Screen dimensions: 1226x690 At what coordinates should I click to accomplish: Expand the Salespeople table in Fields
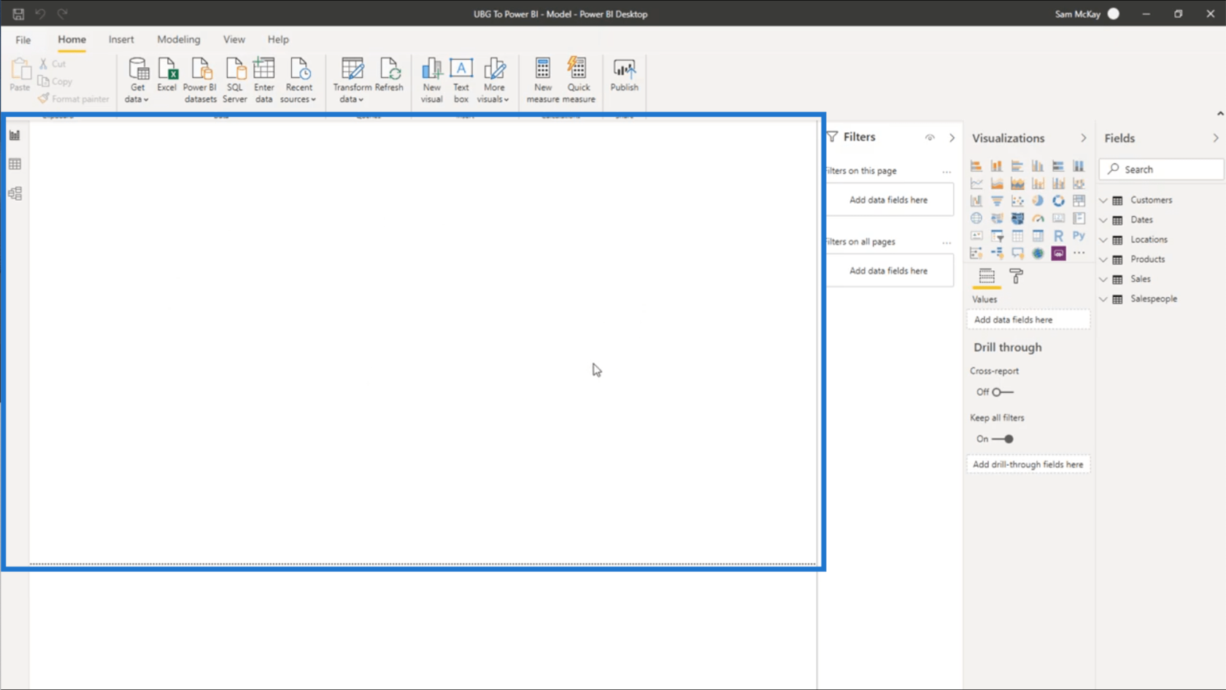(1103, 299)
